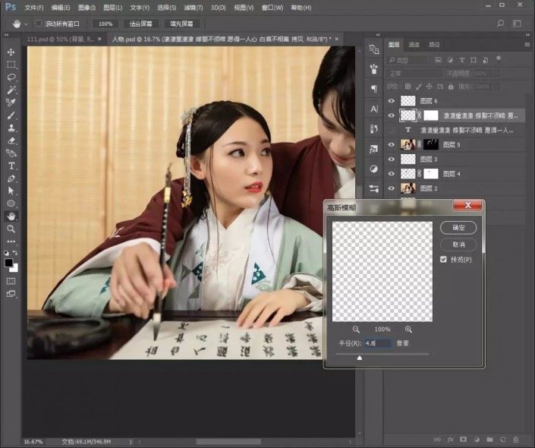
Task: Open the Adjustments panel icon
Action: pos(374,169)
